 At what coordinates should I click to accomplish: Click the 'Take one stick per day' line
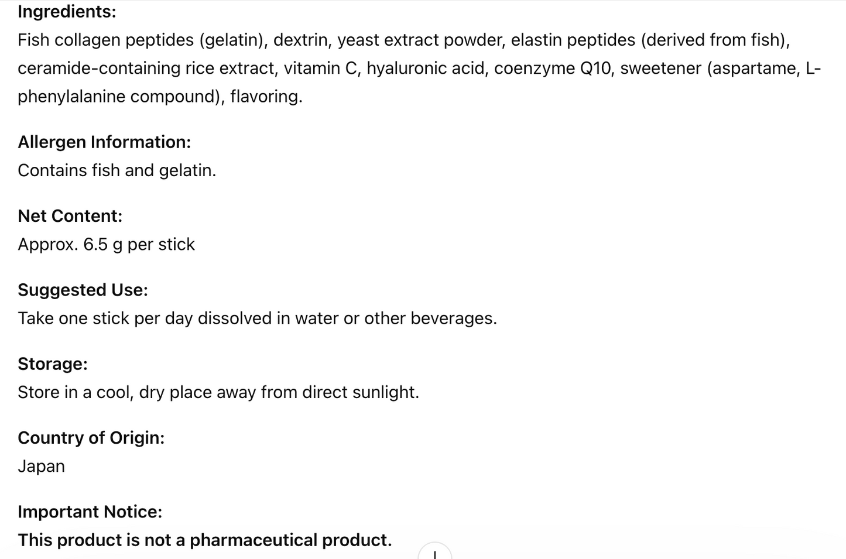tap(257, 318)
